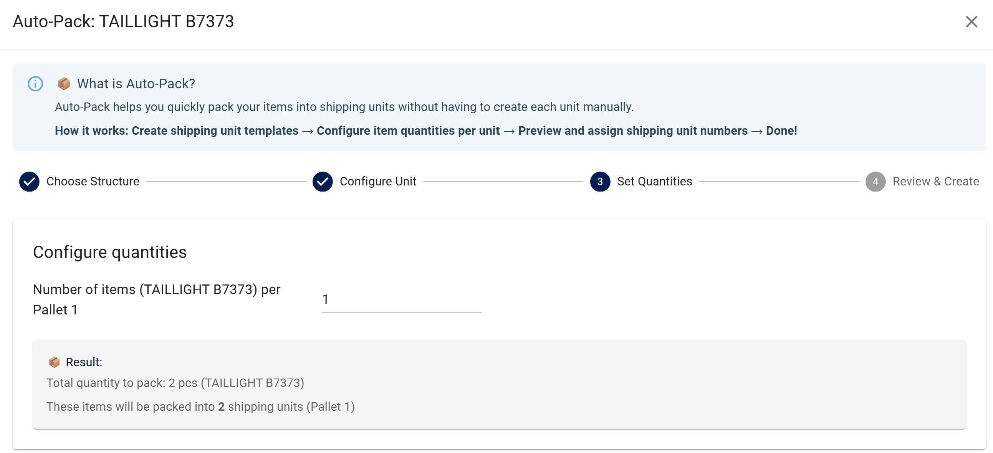Click the Configure quantities heading
Image resolution: width=993 pixels, height=453 pixels.
tap(110, 252)
